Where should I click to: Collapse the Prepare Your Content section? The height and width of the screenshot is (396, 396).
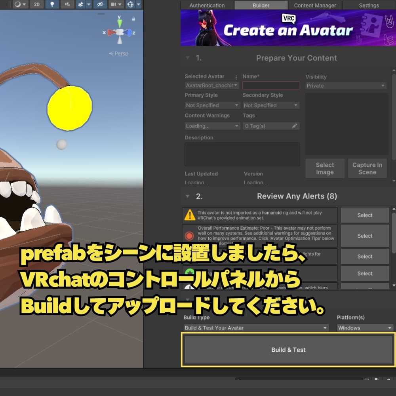(187, 58)
